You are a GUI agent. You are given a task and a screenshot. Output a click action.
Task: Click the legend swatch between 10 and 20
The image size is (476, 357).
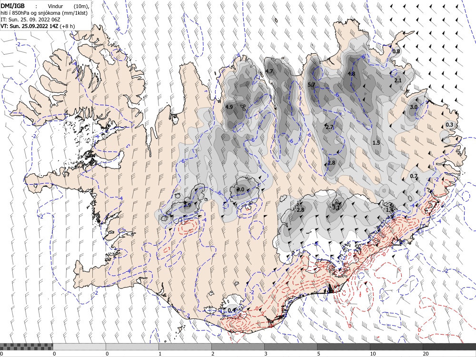point(396,347)
